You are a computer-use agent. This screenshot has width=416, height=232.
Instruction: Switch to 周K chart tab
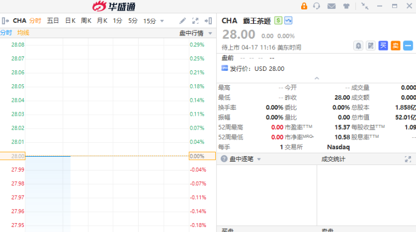click(86, 20)
